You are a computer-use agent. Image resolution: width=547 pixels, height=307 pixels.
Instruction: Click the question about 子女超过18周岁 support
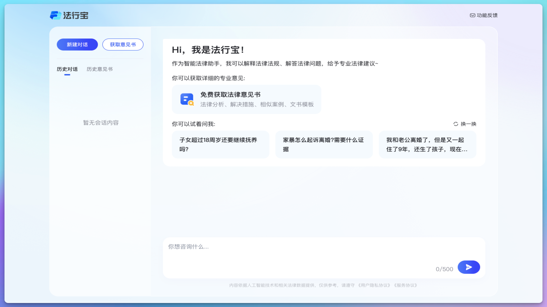(220, 144)
